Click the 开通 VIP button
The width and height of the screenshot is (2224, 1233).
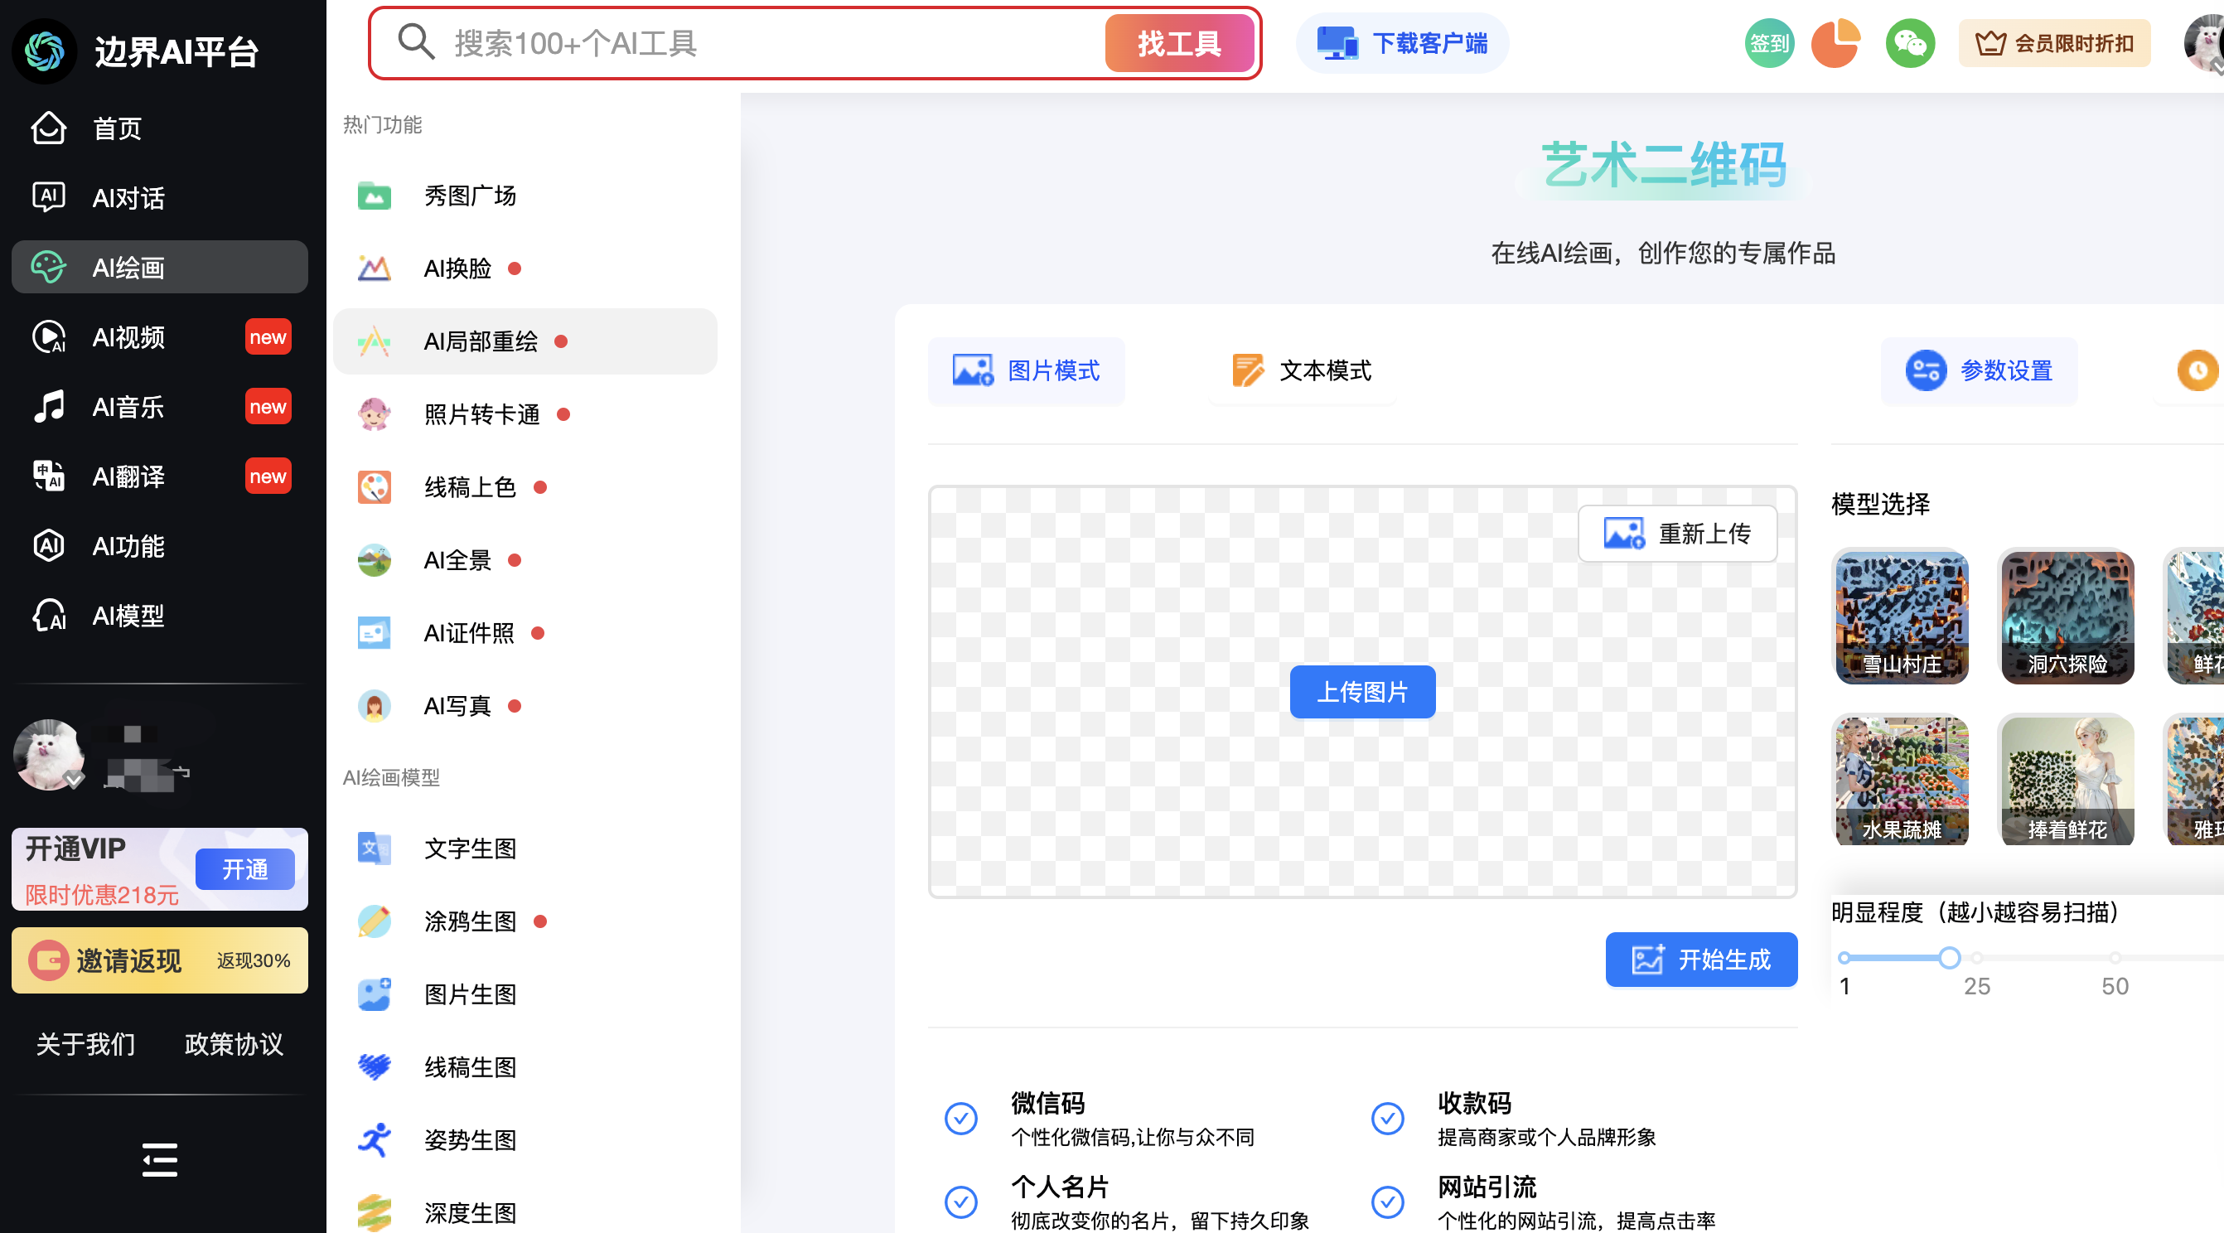pos(244,868)
